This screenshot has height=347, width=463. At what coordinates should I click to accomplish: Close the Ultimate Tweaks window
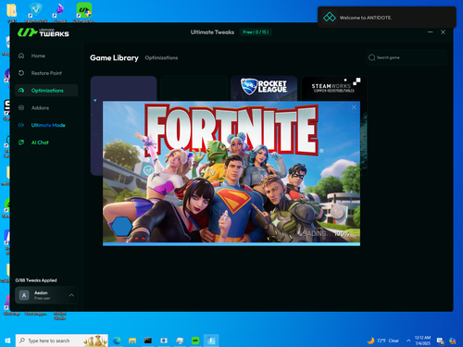[x=443, y=32]
